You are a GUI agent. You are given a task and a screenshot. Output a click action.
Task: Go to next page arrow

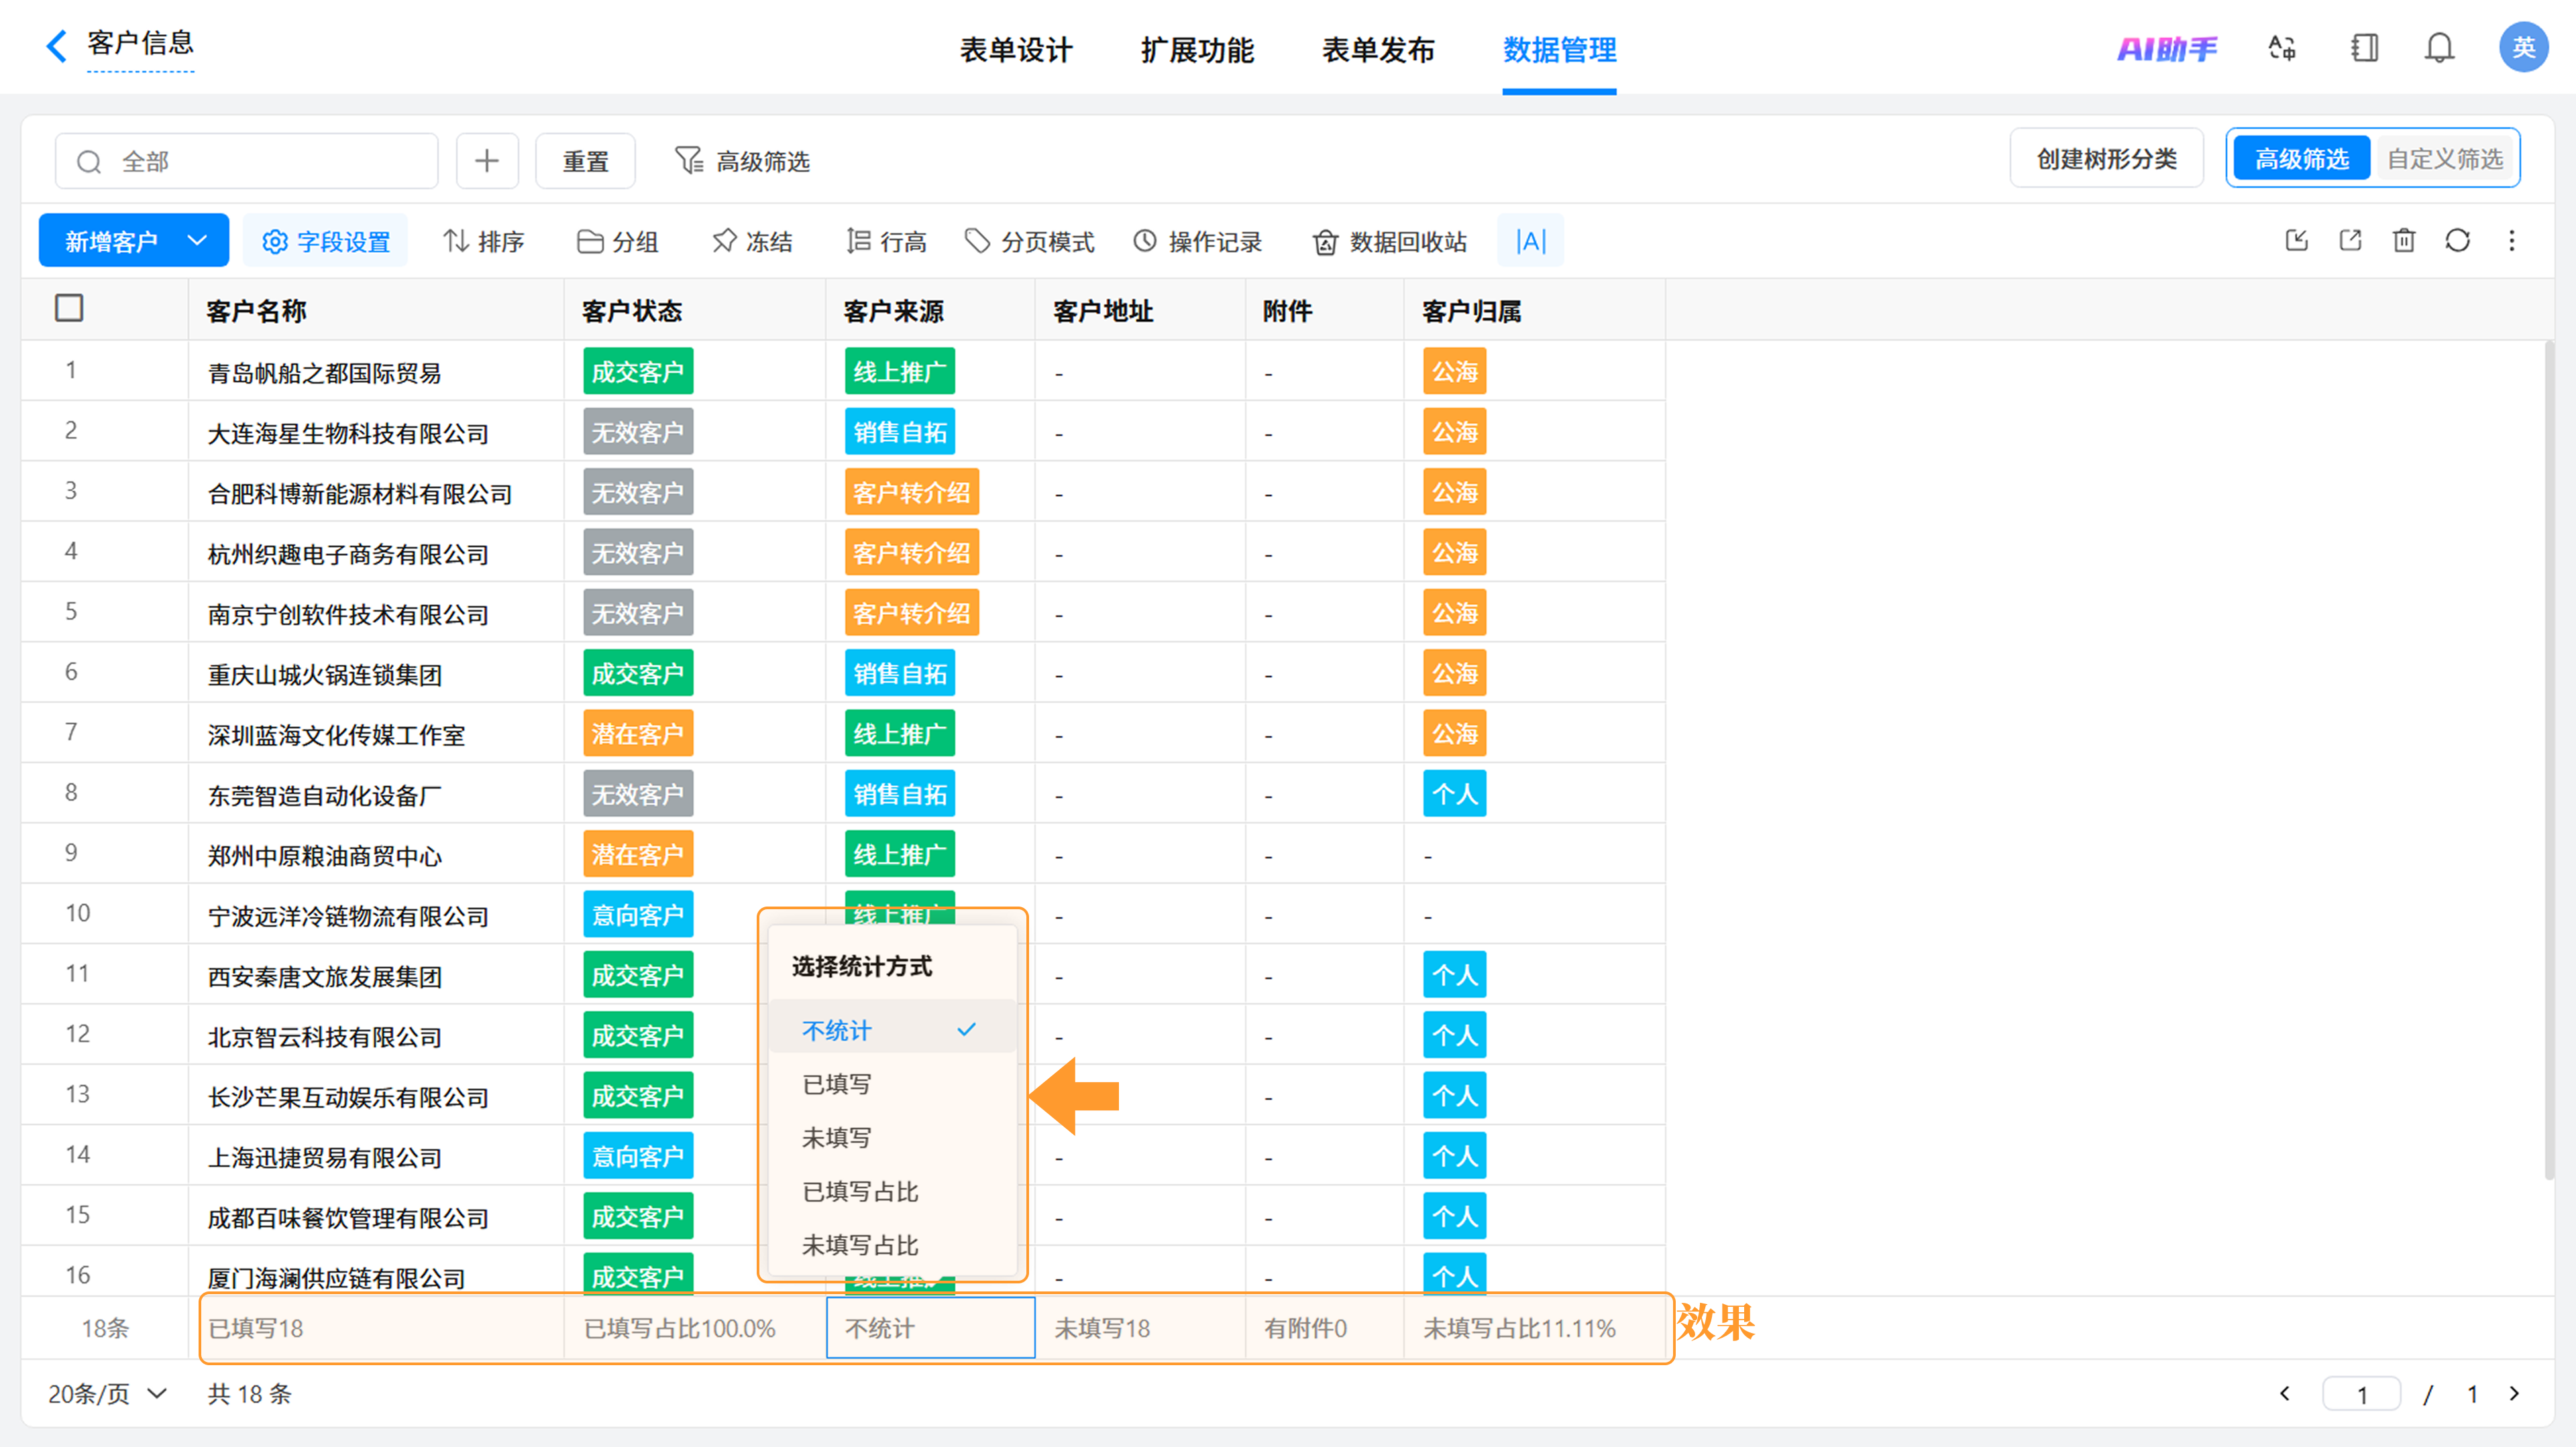tap(2514, 1393)
